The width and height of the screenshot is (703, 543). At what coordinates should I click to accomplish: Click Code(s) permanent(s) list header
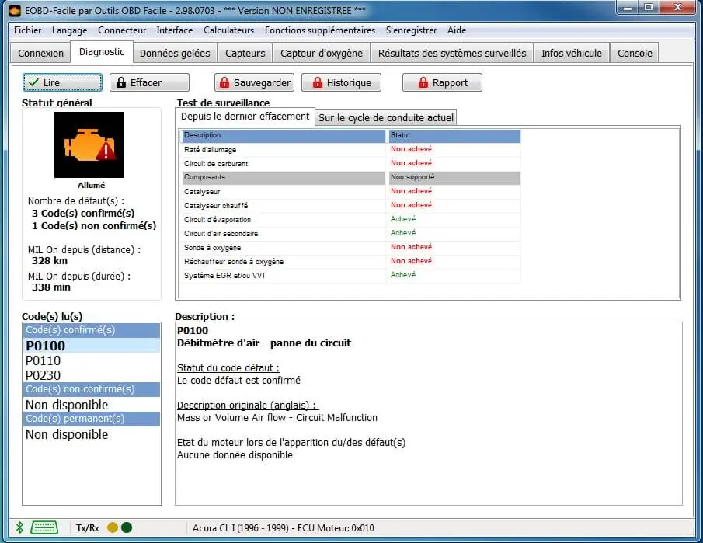click(x=92, y=419)
